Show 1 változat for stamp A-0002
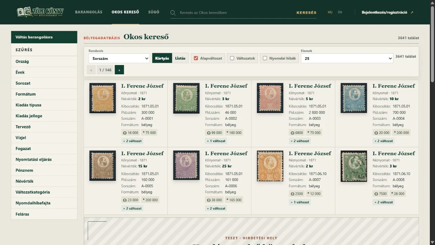435x245 pixels. [x=216, y=141]
